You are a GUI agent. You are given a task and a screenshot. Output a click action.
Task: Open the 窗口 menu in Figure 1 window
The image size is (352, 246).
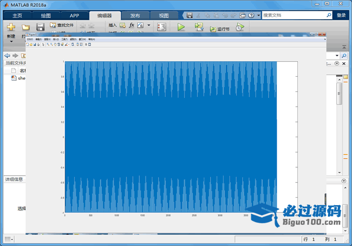pyautogui.click(x=82, y=39)
